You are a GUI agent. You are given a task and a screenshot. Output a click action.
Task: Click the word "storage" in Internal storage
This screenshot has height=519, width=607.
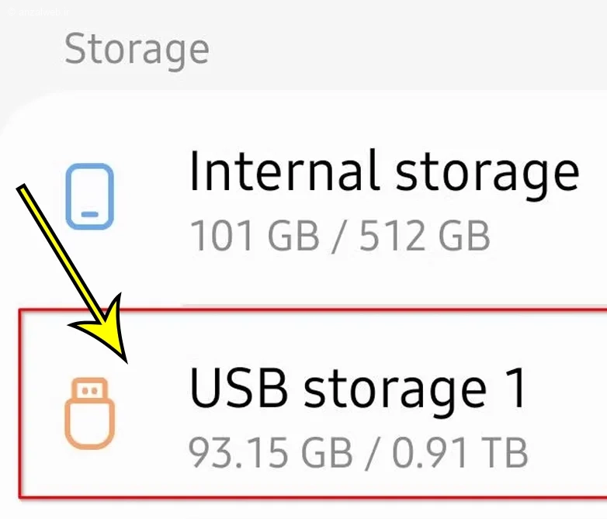click(487, 172)
